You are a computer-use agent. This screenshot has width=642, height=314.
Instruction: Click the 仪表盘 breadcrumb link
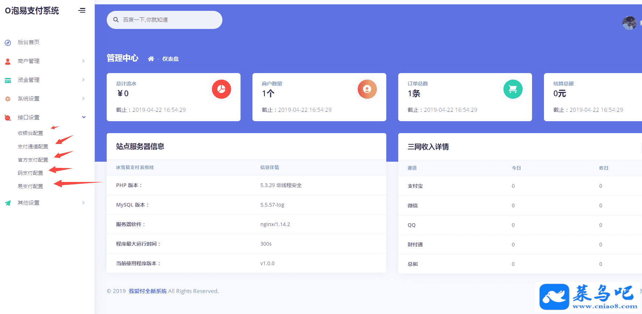[x=170, y=59]
